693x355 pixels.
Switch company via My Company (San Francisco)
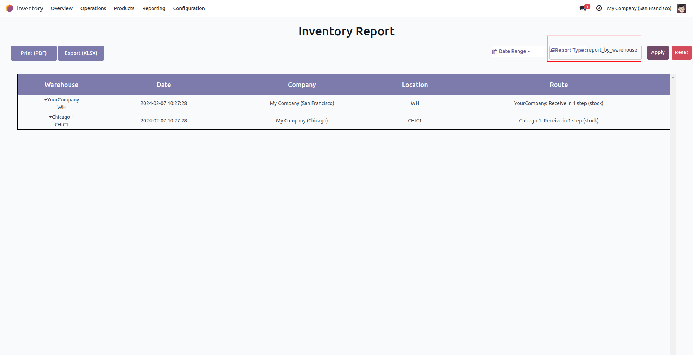[x=639, y=8]
